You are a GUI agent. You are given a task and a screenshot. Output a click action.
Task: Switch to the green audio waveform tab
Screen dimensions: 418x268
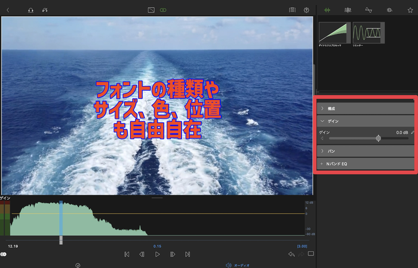pyautogui.click(x=327, y=10)
